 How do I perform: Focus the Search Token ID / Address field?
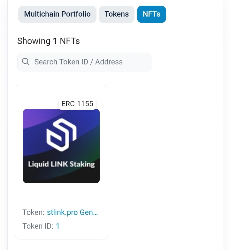click(x=84, y=62)
